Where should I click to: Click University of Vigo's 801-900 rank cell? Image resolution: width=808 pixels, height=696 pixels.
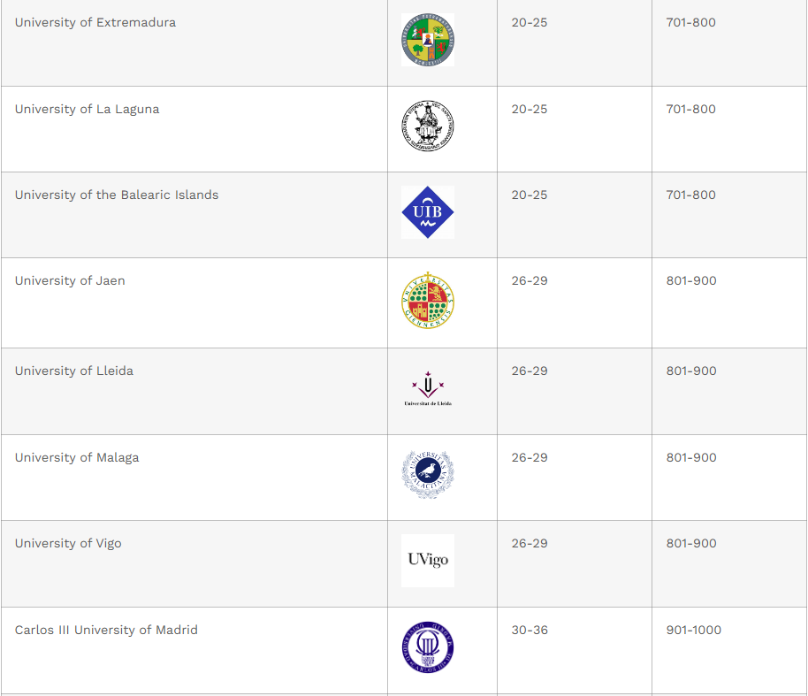pos(691,543)
